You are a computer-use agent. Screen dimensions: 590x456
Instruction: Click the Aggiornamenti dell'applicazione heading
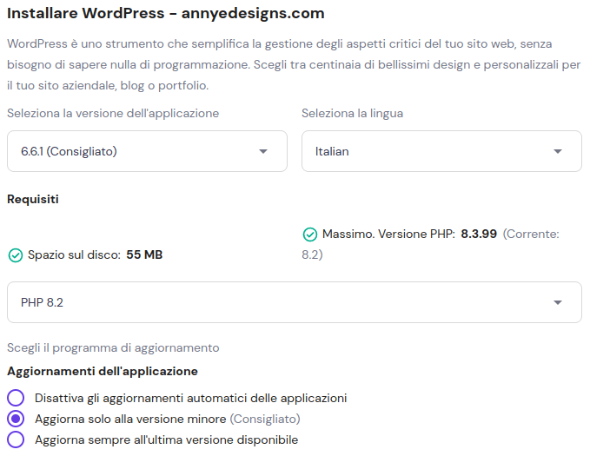click(x=103, y=372)
